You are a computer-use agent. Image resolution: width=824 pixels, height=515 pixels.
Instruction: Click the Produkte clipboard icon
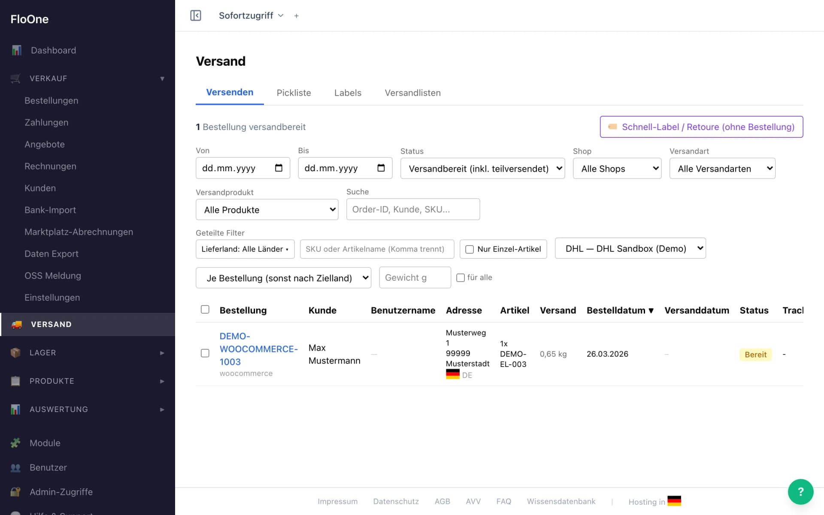tap(15, 381)
